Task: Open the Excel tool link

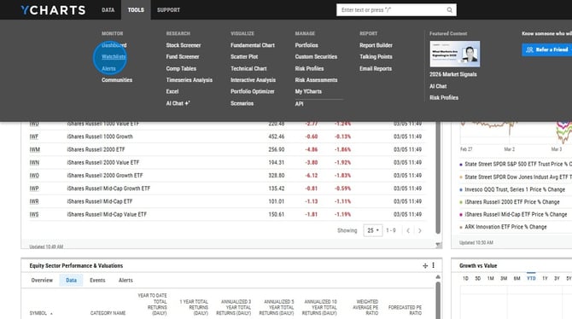Action: pos(172,91)
